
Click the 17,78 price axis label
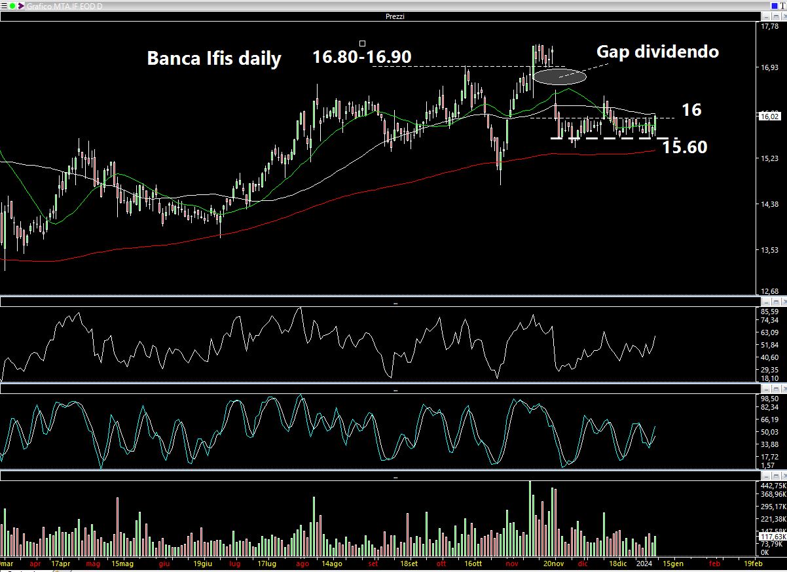(x=770, y=26)
